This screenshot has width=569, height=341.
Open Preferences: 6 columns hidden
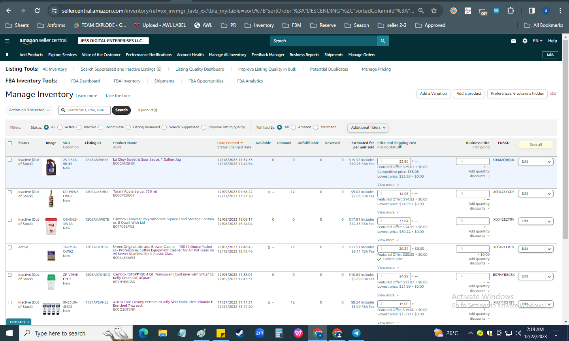coord(517,94)
